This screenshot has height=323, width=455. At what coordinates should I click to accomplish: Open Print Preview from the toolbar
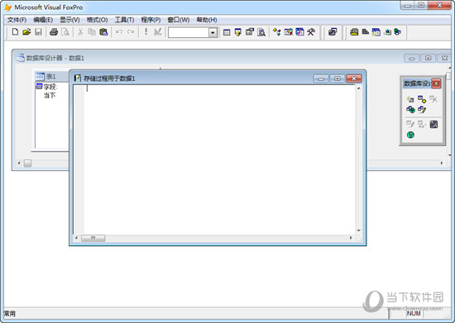65,32
